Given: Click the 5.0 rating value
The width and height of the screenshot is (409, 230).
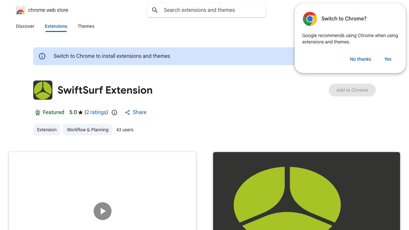Looking at the screenshot, I should pyautogui.click(x=73, y=112).
